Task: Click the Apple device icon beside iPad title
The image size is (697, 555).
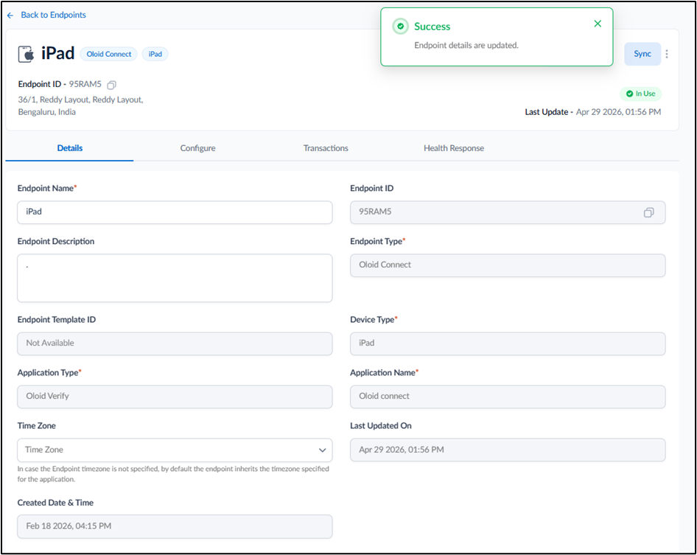Action: [x=27, y=54]
